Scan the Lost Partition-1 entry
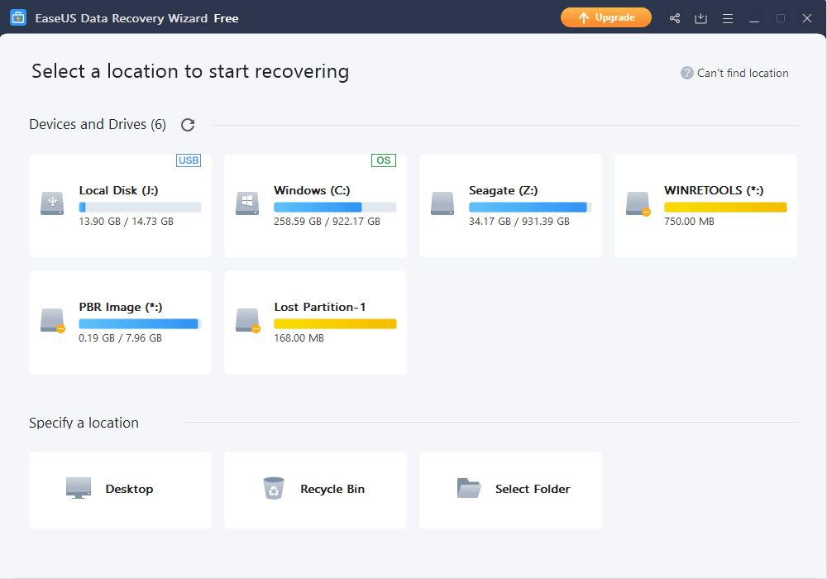 pos(314,322)
